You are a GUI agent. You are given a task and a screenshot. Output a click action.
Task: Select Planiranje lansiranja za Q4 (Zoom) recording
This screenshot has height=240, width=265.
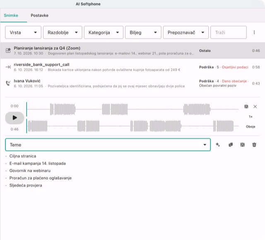point(132,50)
